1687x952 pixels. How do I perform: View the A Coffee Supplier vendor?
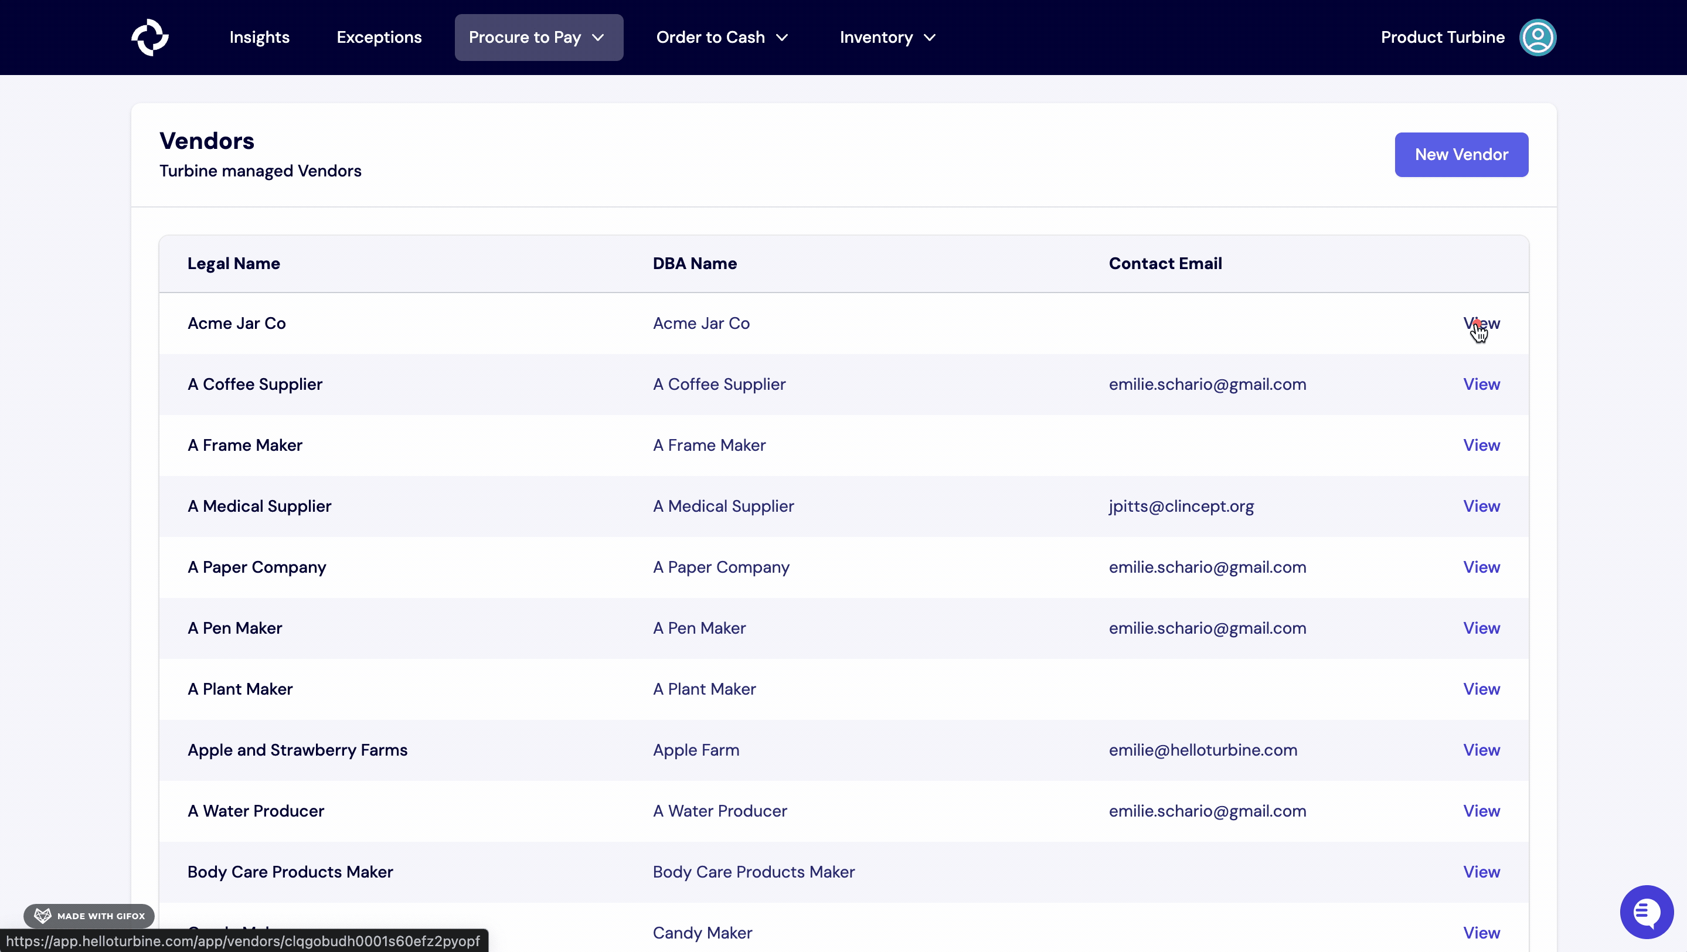[1482, 385]
